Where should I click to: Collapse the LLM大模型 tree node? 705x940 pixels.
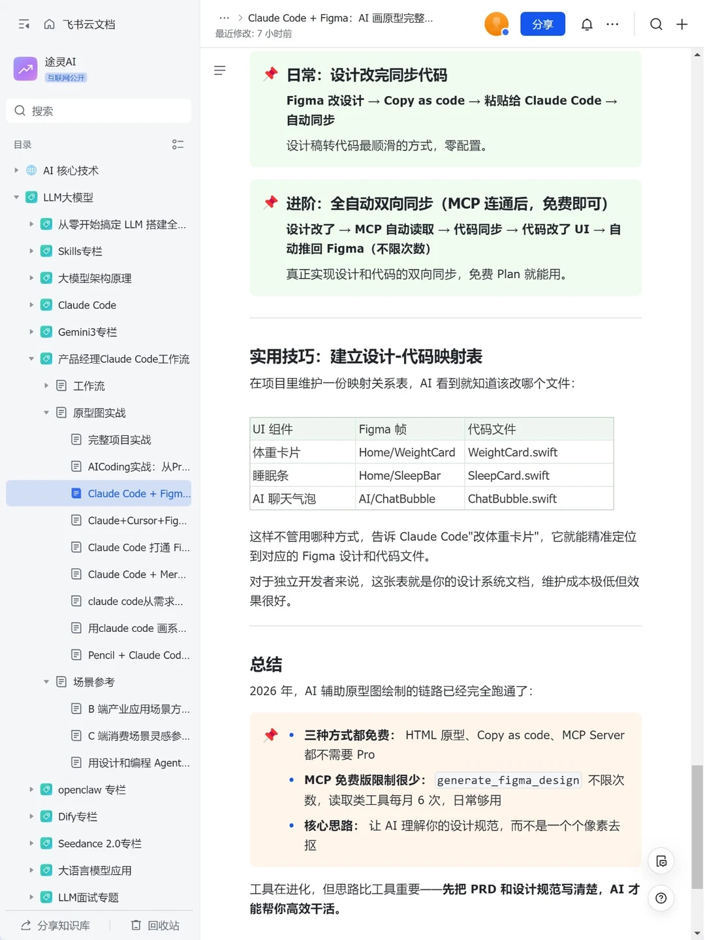(16, 197)
